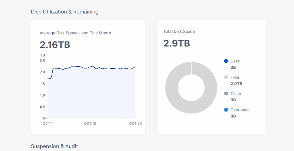Click the 2.9TB total disk space value
This screenshot has width=294, height=151.
[176, 43]
